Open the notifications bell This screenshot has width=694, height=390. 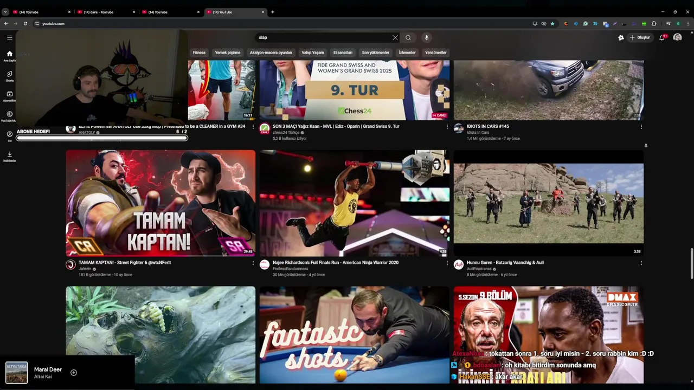[663, 37]
